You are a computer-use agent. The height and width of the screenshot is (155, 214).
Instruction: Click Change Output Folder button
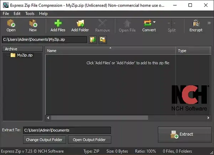tap(45, 140)
